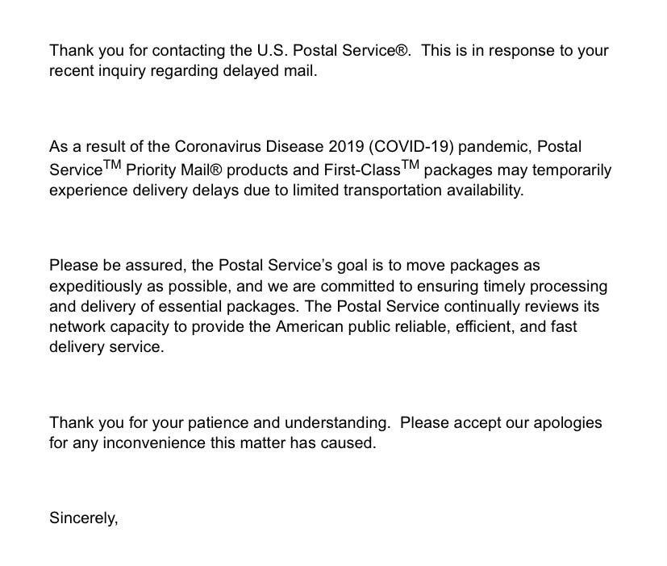Screen dimensions: 667x566
Task: Click the closing word 'Sincerely,'
Action: pos(84,518)
